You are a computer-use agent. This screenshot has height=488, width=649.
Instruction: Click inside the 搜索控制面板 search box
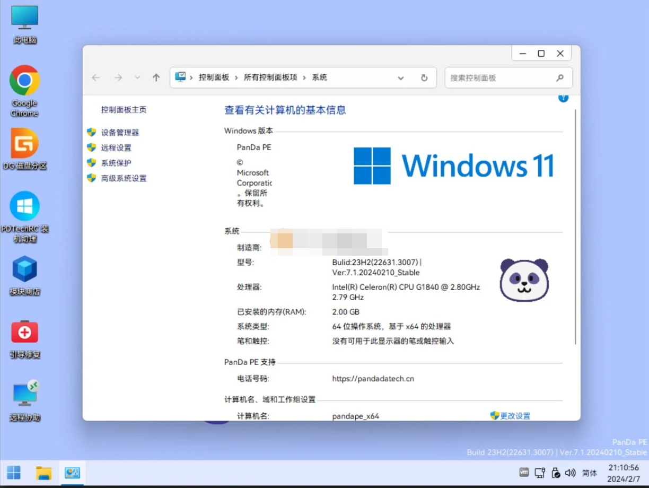[x=498, y=77]
